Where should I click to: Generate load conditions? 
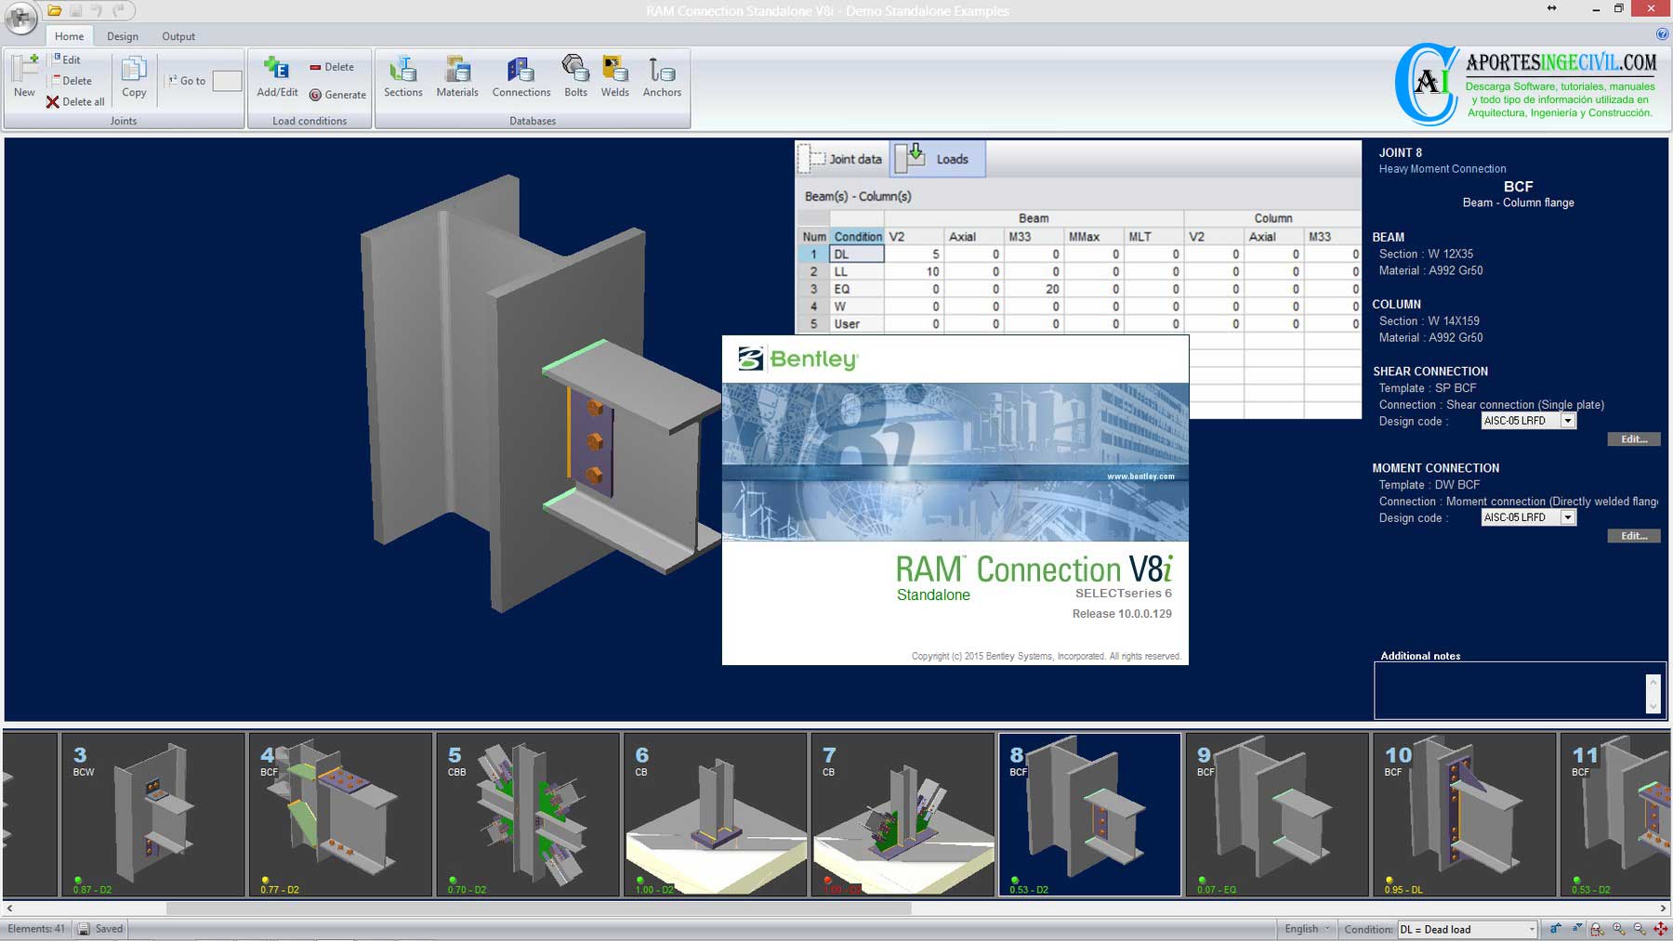[x=337, y=95]
